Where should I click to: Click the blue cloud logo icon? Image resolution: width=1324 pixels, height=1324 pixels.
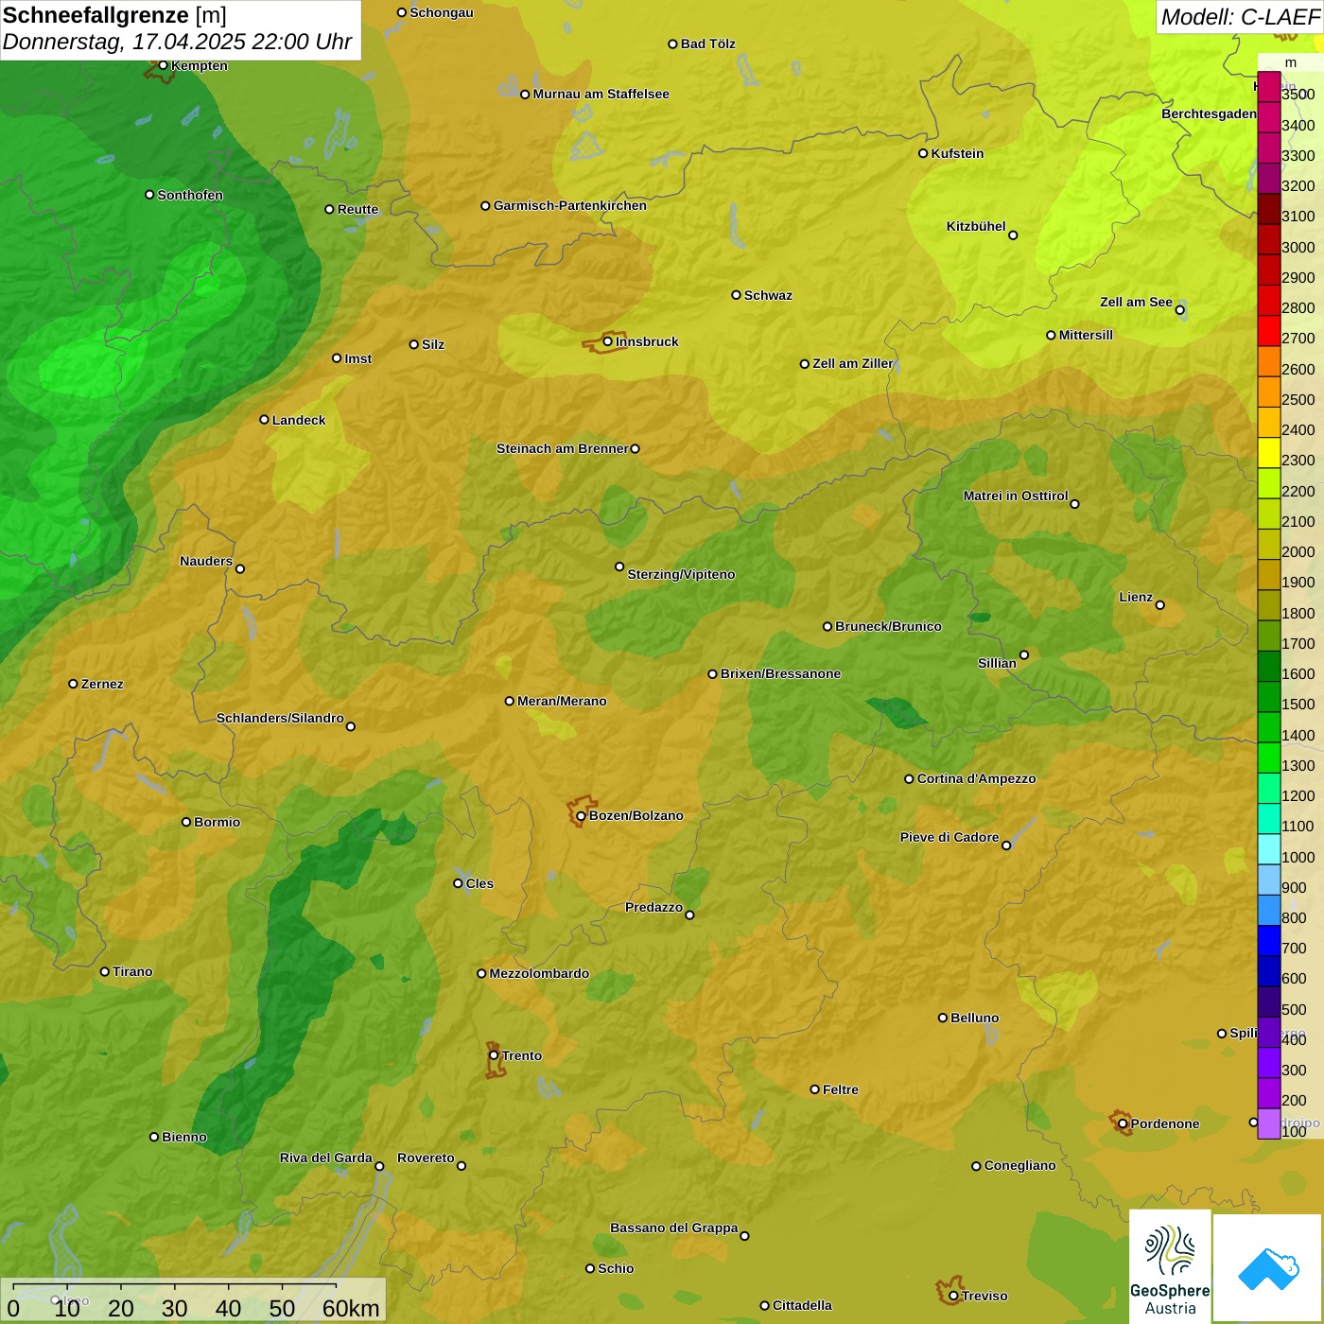pos(1268,1268)
